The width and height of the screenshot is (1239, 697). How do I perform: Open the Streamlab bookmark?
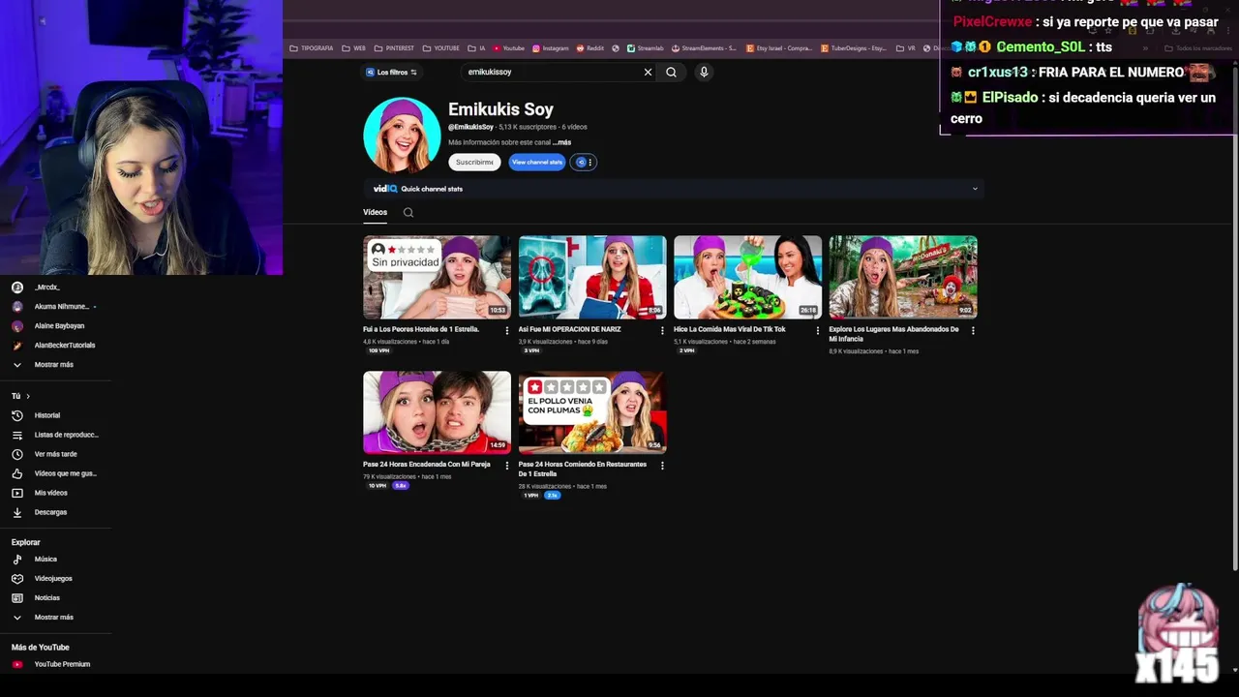pyautogui.click(x=646, y=48)
